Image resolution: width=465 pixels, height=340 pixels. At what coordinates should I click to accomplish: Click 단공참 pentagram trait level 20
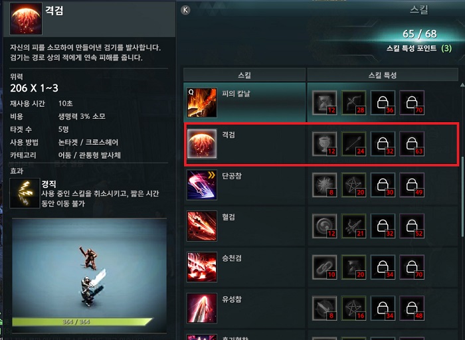(353, 185)
